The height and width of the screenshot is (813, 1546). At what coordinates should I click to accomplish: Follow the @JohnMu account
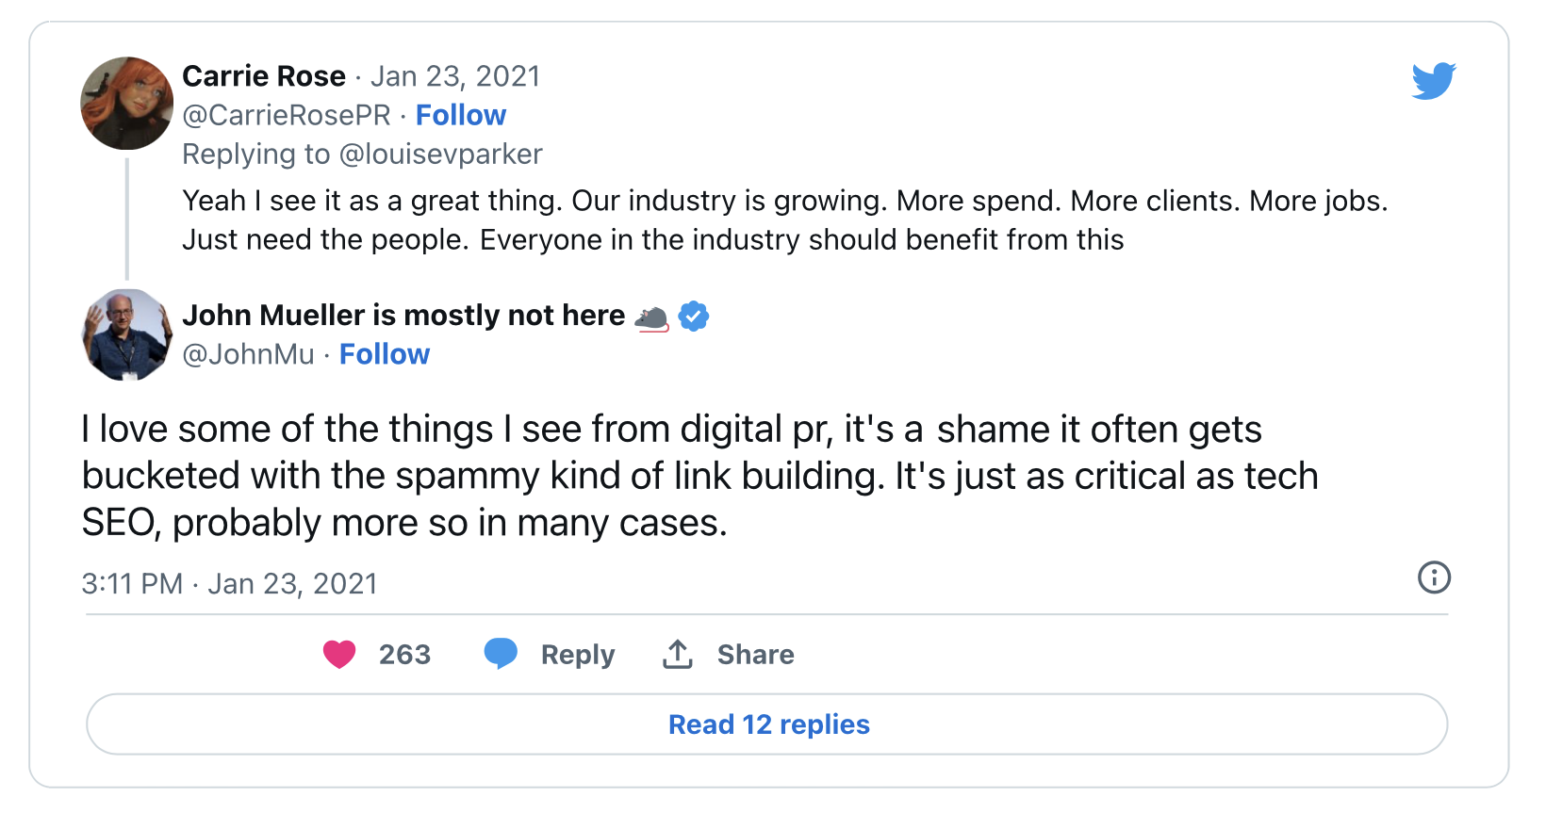click(x=384, y=354)
